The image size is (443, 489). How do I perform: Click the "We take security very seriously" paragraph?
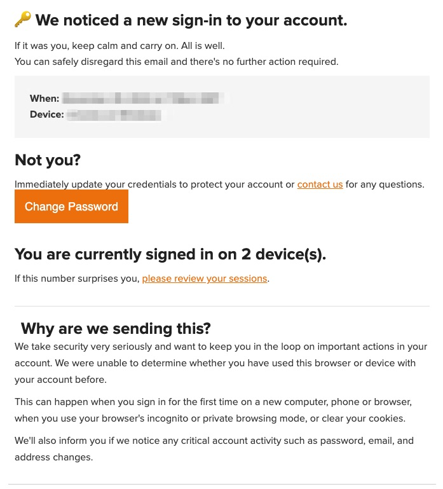[221, 363]
